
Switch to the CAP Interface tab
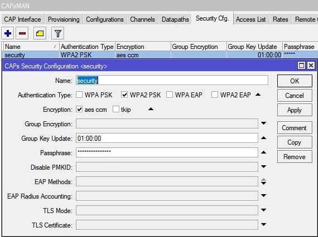coord(22,19)
